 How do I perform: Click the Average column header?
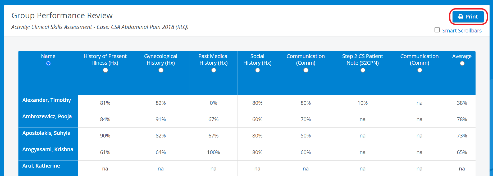pos(462,56)
